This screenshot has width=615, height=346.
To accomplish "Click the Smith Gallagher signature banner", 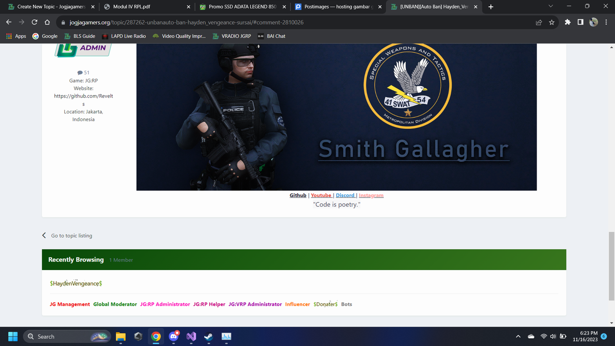I will tap(336, 117).
